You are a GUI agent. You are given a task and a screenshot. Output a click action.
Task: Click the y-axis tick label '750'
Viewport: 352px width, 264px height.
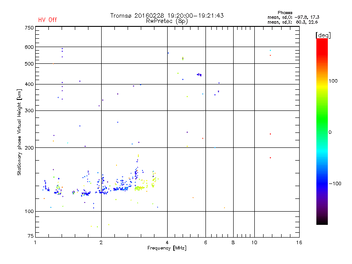[x=29, y=28]
